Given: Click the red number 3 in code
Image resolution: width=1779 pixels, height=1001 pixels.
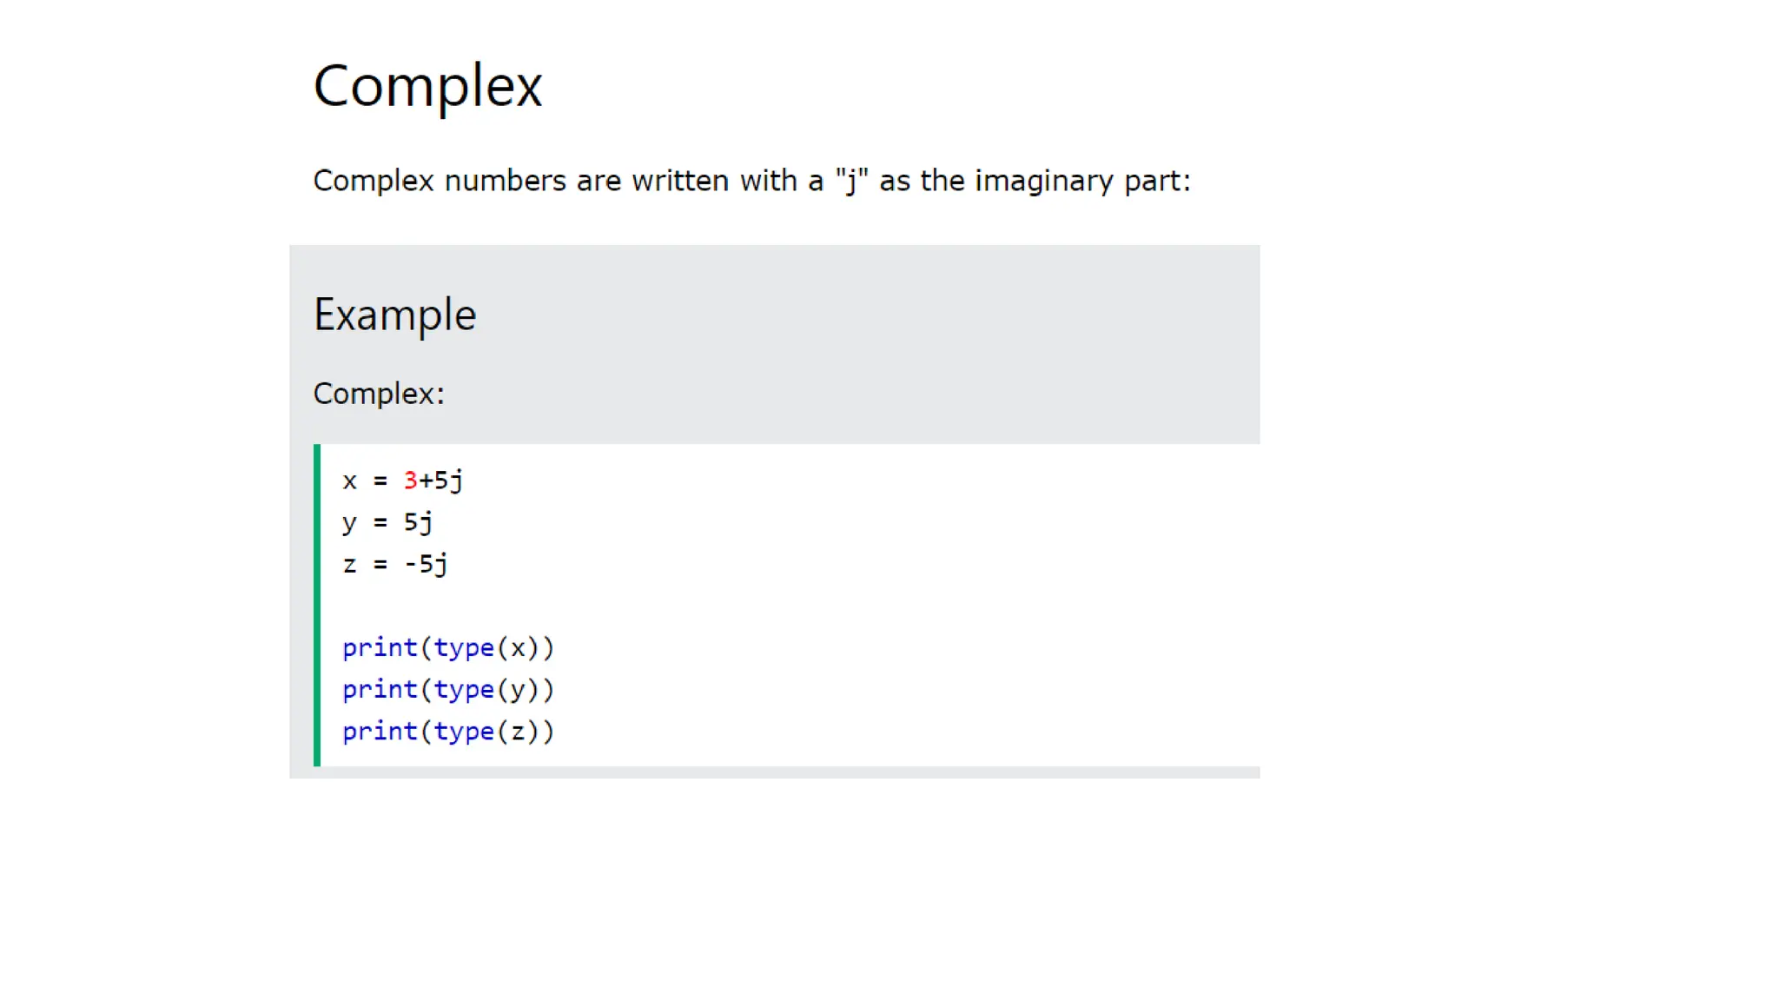Looking at the screenshot, I should click(410, 480).
